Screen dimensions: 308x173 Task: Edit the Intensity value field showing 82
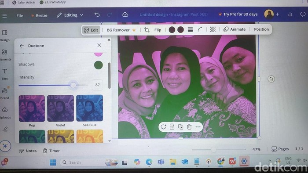[x=97, y=85]
